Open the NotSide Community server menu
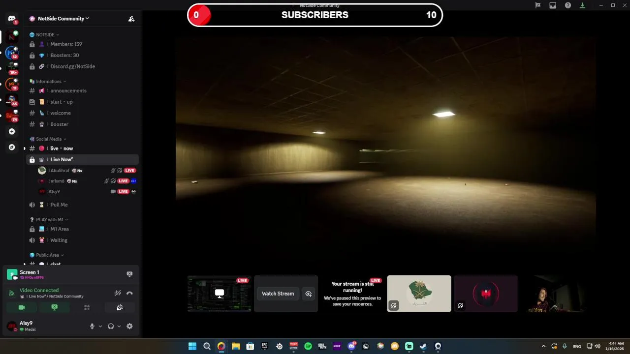Viewport: 630px width, 354px height. coord(63,19)
